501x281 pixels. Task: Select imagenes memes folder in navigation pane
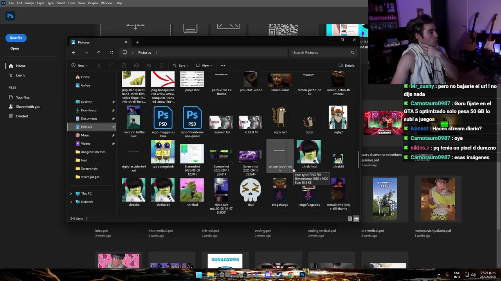(x=93, y=152)
